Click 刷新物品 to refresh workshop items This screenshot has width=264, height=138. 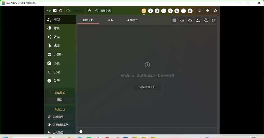(x=58, y=117)
